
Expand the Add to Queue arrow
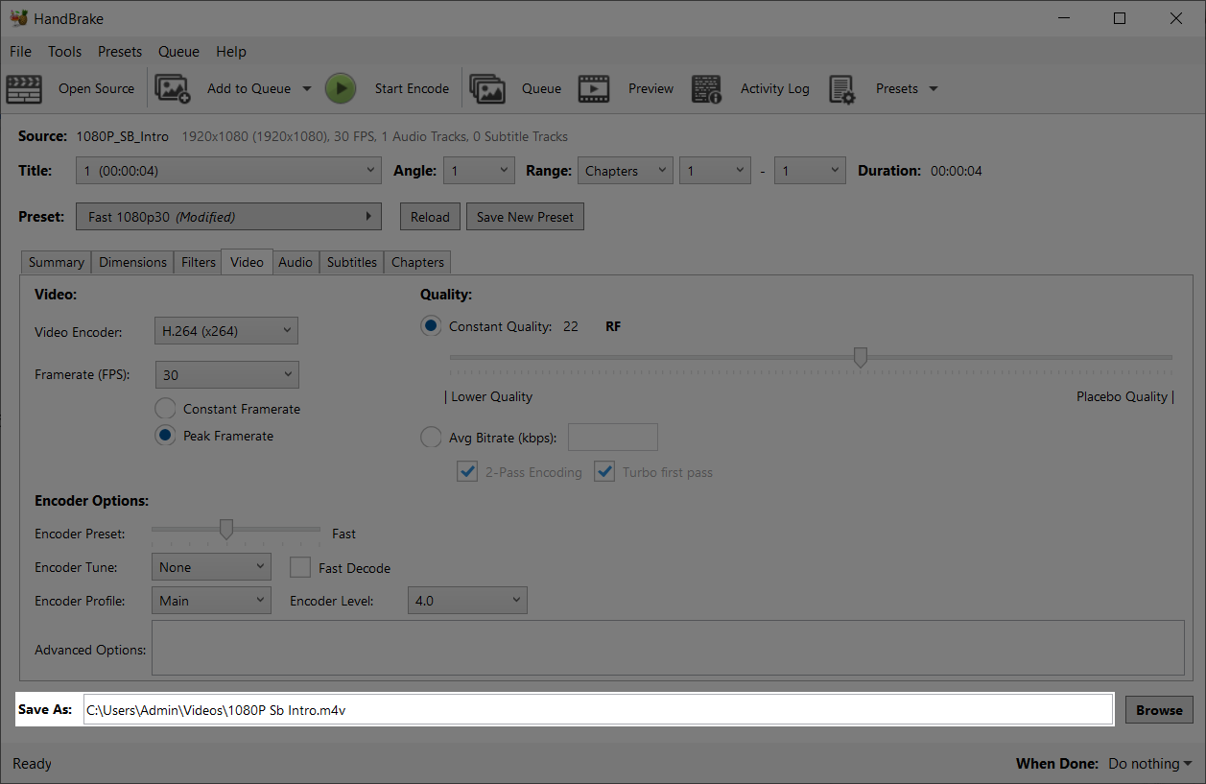coord(307,88)
